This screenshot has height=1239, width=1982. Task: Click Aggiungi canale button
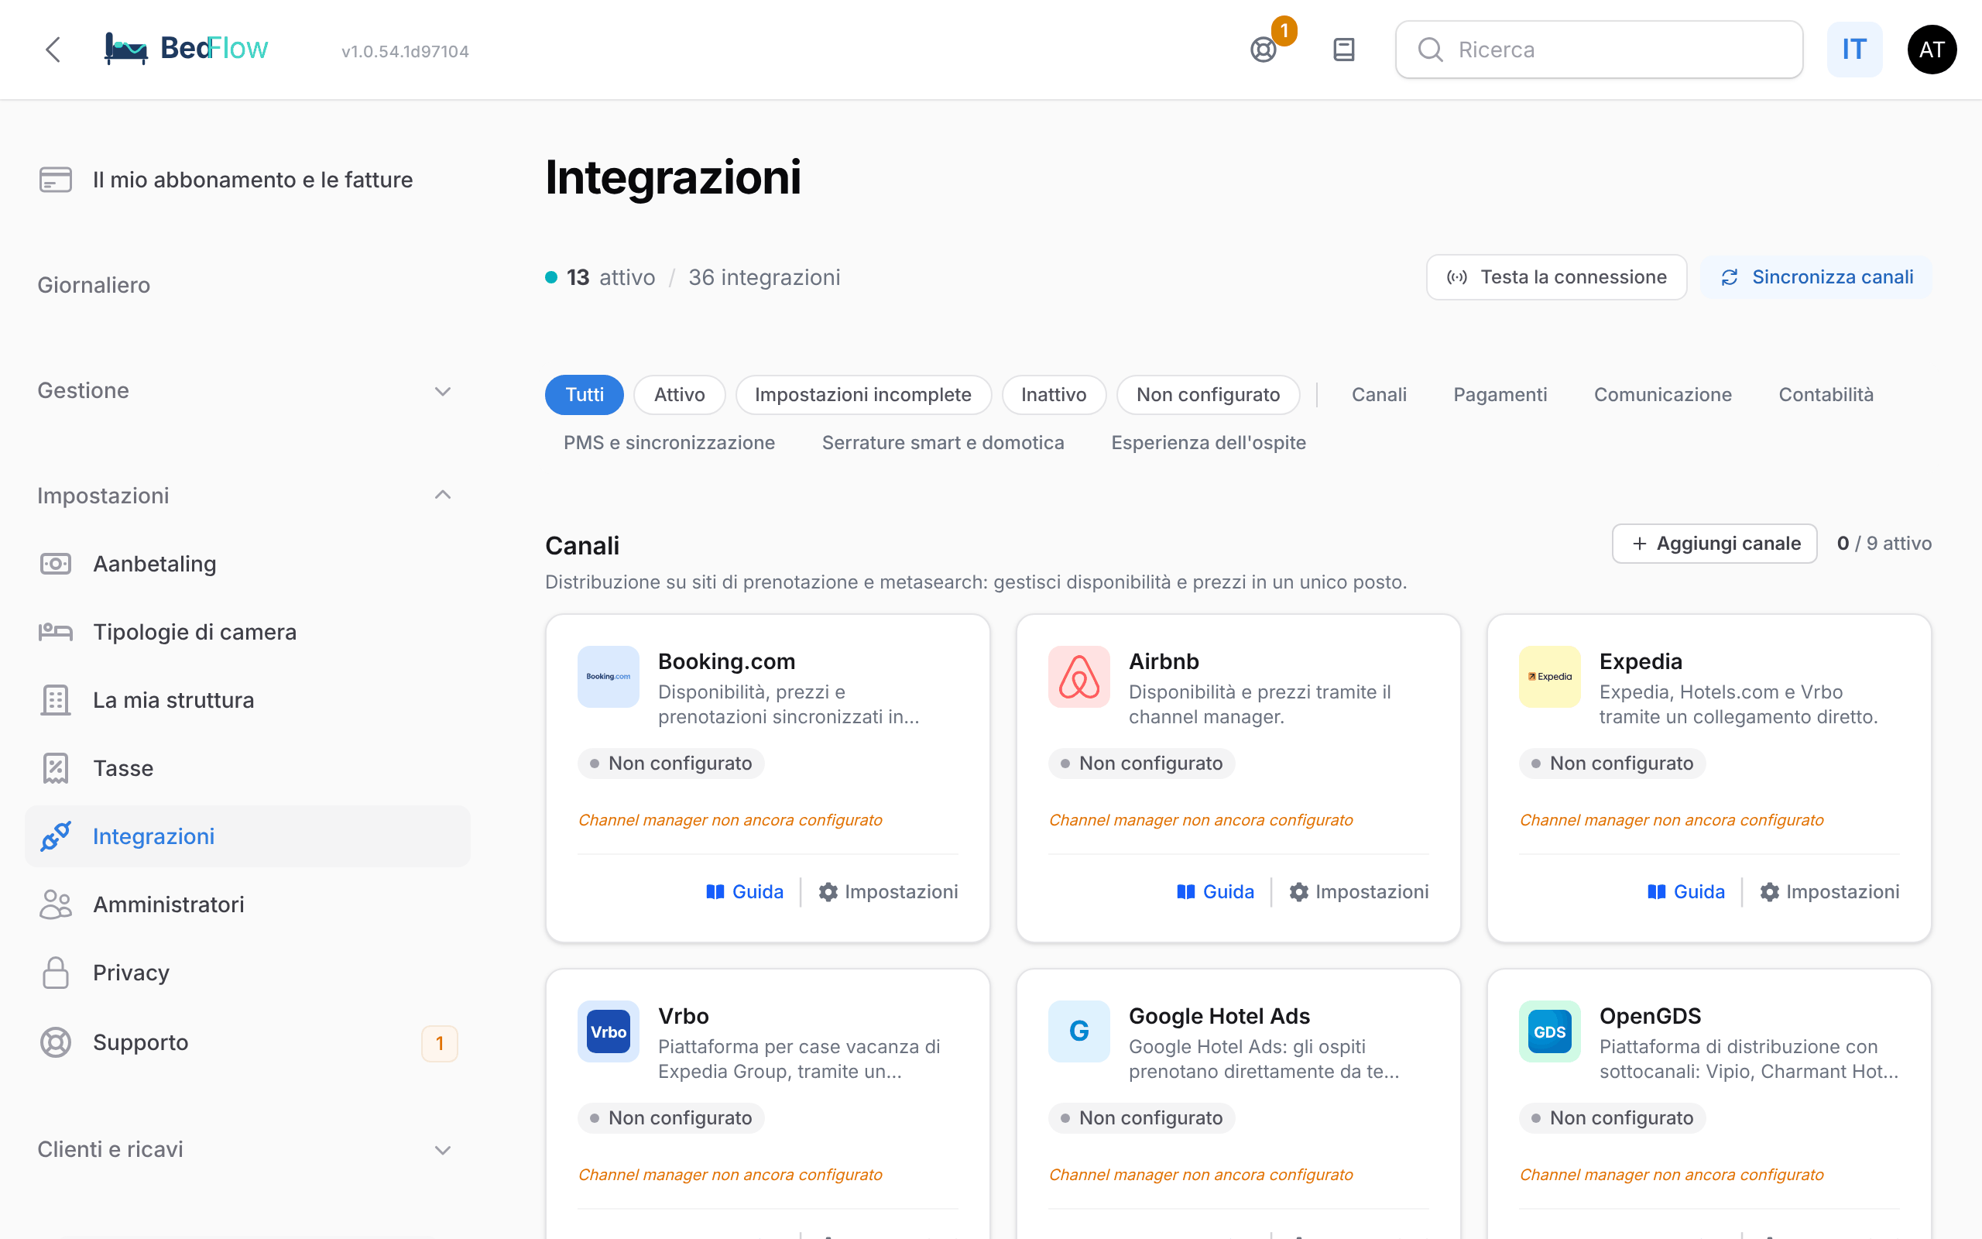pos(1715,544)
